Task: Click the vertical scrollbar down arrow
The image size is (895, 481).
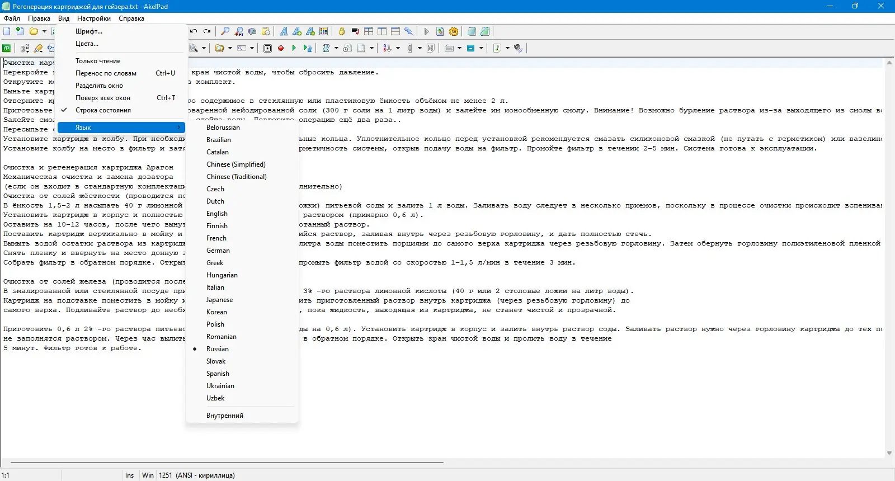Action: pyautogui.click(x=889, y=453)
